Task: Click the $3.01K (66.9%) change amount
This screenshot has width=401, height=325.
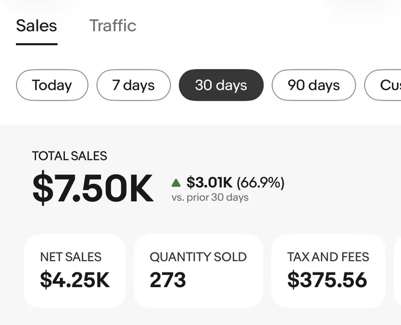Action: [235, 183]
